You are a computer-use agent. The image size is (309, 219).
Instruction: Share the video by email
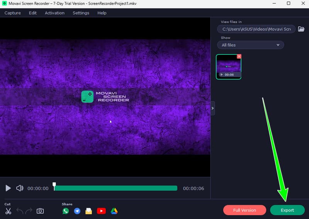click(89, 211)
